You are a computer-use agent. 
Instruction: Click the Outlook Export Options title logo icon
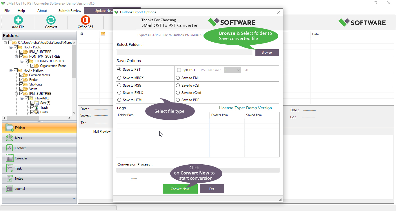(x=116, y=12)
